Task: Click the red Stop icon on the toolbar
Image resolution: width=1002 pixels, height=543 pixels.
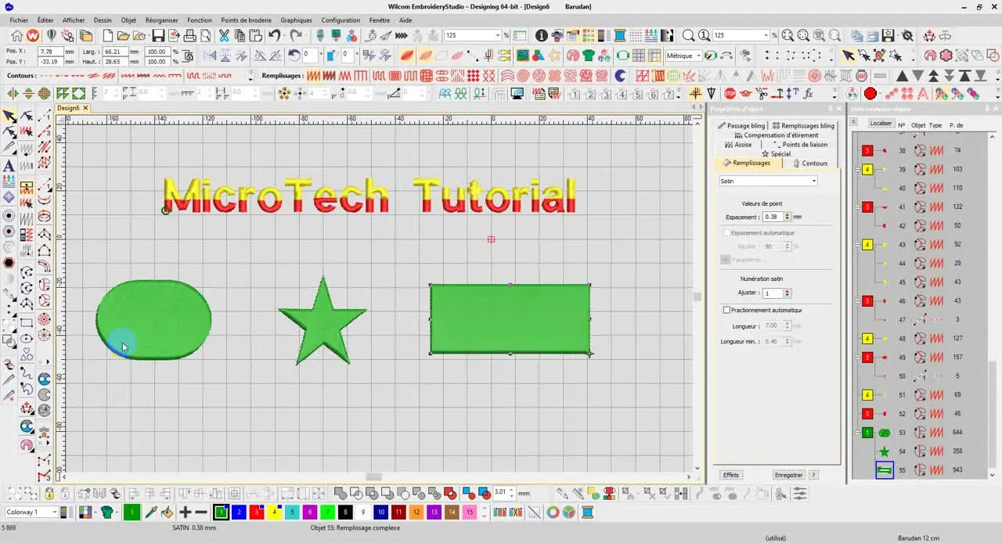Action: click(x=731, y=92)
